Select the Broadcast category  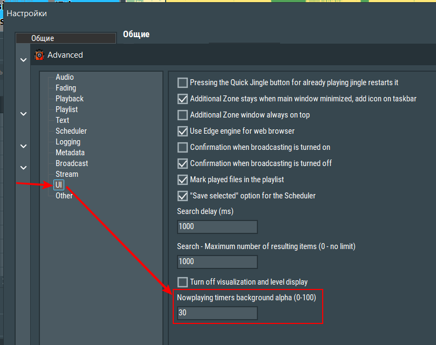coord(72,163)
